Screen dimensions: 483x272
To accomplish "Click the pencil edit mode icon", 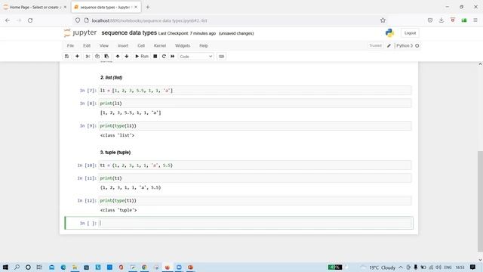I will 389,45.
